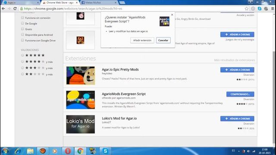
Task: Click the AgarioMods logo in install dialog
Action: click(x=164, y=21)
